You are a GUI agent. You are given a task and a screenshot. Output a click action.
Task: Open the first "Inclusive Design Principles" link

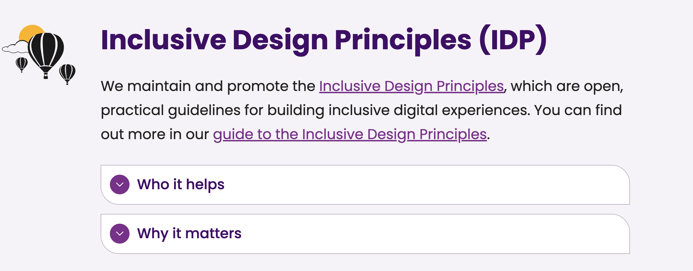pyautogui.click(x=411, y=86)
